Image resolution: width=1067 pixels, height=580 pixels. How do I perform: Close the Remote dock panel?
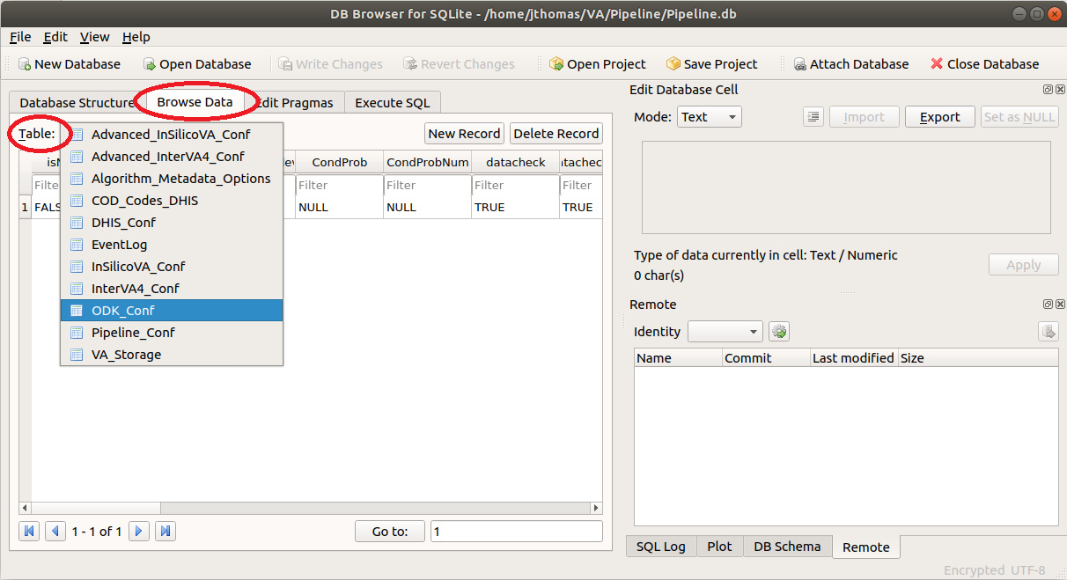pos(1060,305)
